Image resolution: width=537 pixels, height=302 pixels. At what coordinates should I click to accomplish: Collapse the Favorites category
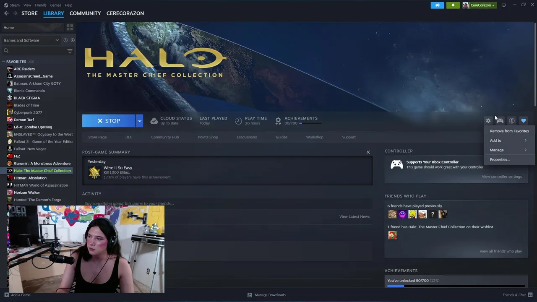pyautogui.click(x=4, y=62)
